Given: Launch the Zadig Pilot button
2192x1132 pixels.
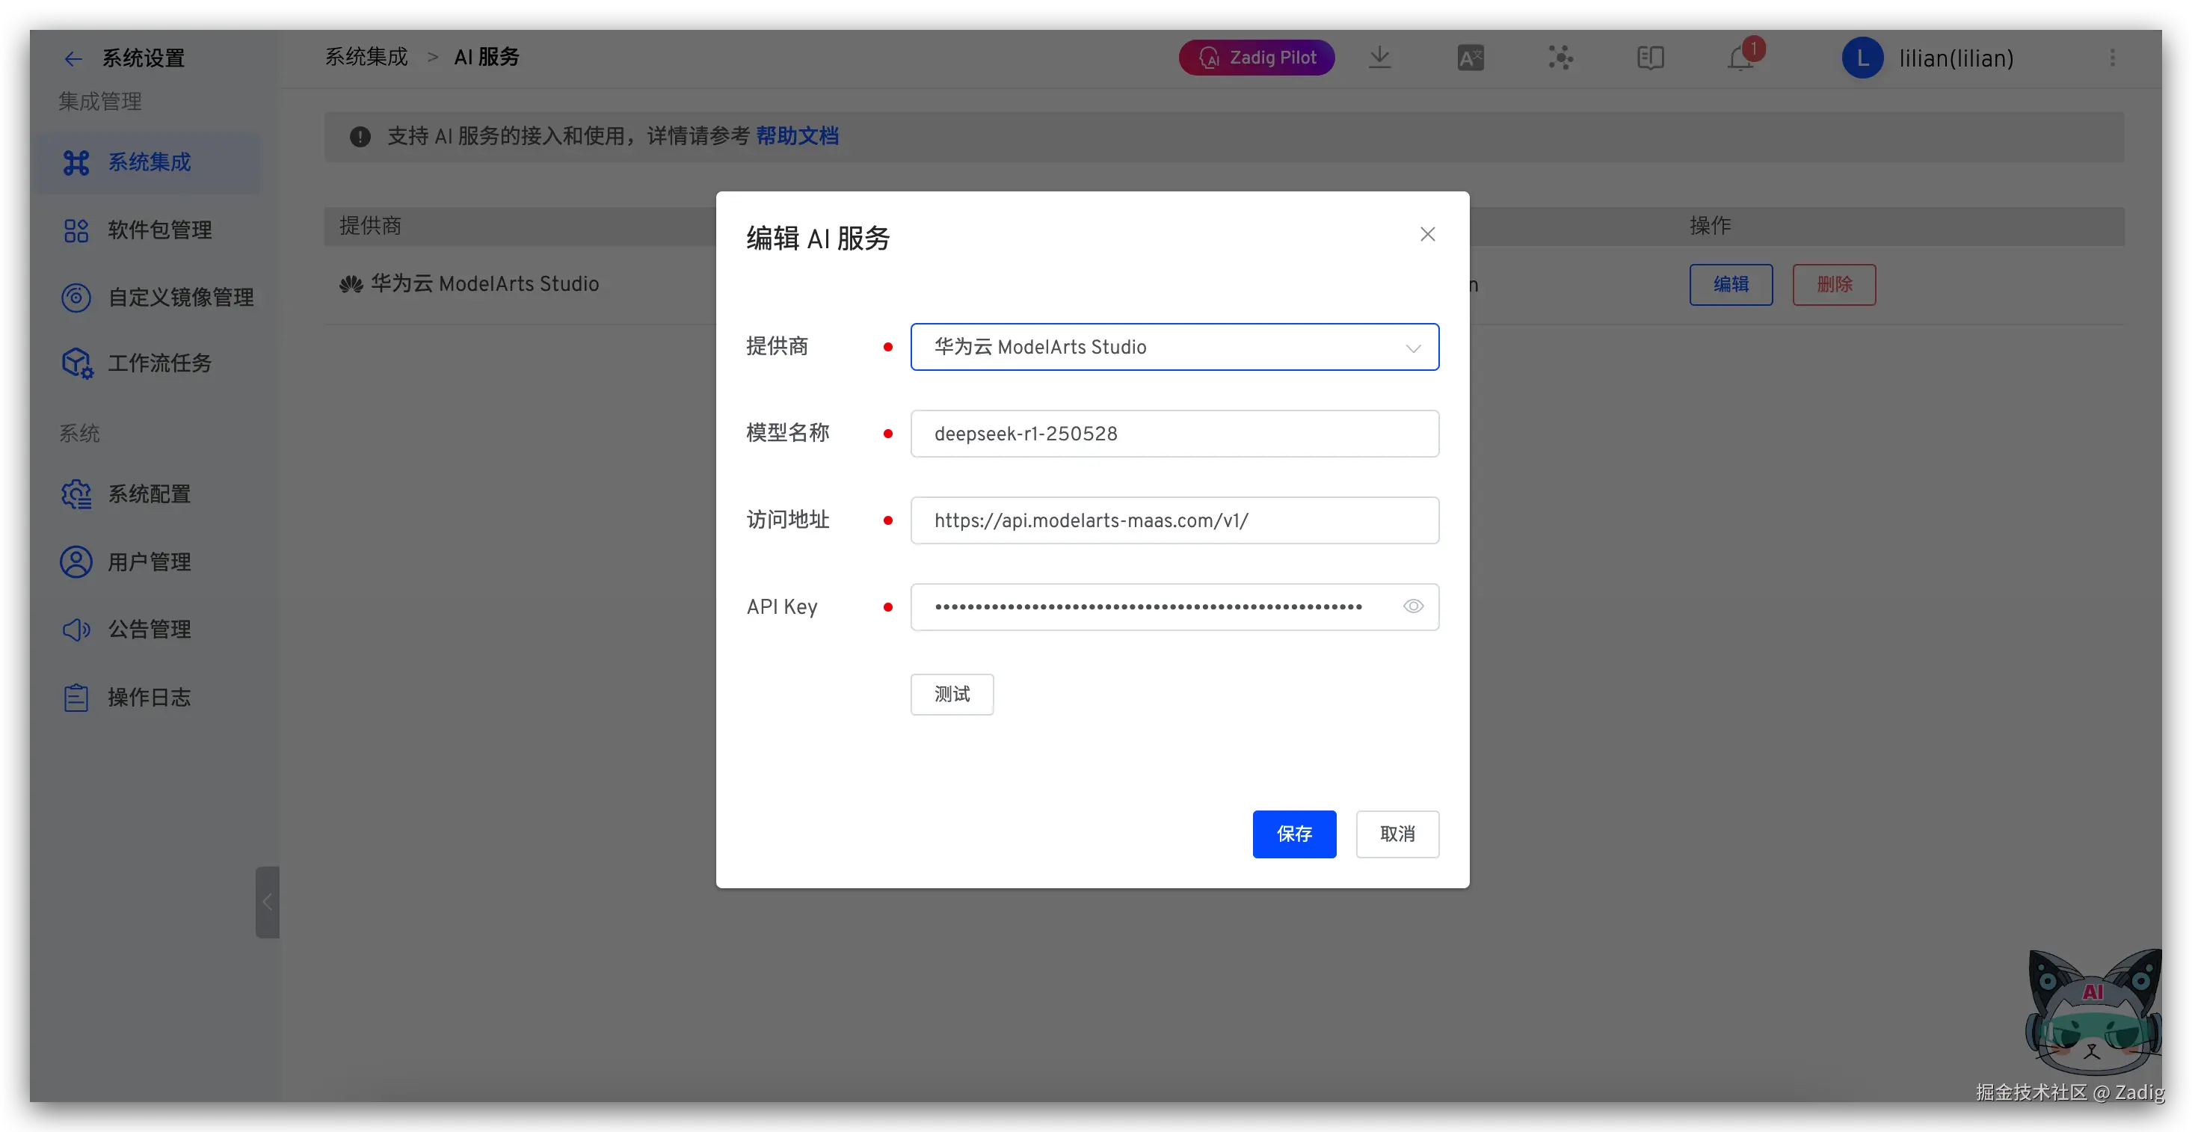Looking at the screenshot, I should point(1256,58).
